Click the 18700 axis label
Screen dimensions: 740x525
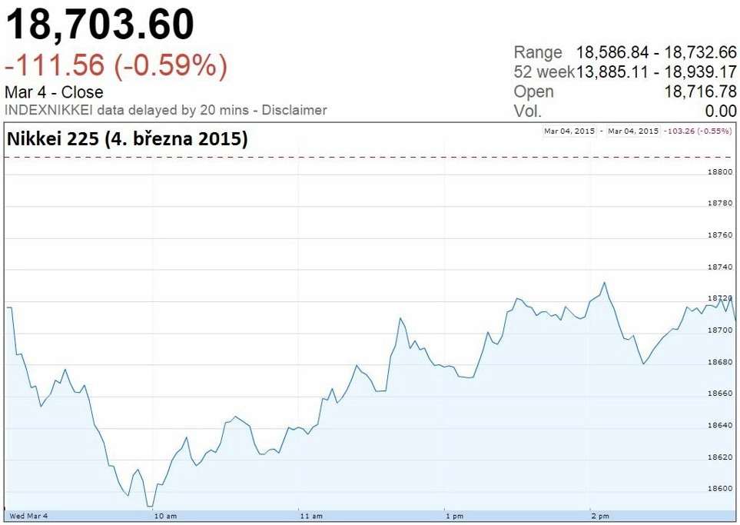pos(720,330)
